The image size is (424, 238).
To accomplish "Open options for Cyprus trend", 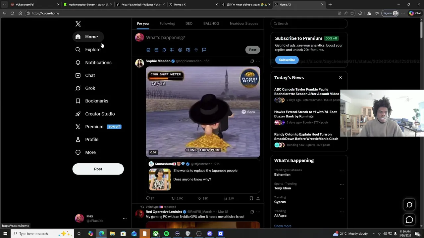I will pos(342,198).
